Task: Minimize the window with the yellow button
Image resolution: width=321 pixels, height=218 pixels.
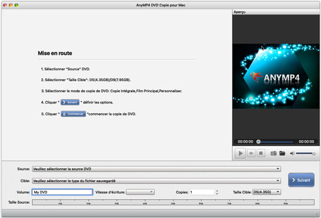Action: pyautogui.click(x=11, y=5)
